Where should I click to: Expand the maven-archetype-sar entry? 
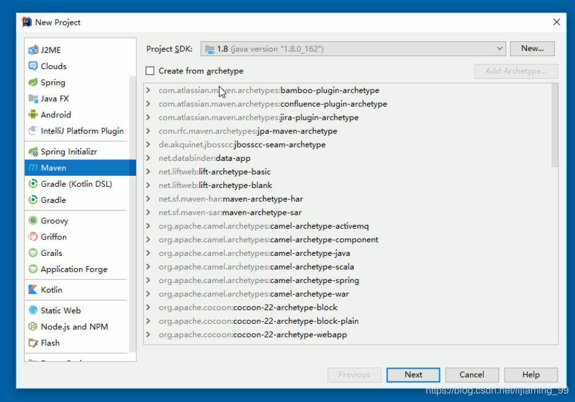point(148,212)
